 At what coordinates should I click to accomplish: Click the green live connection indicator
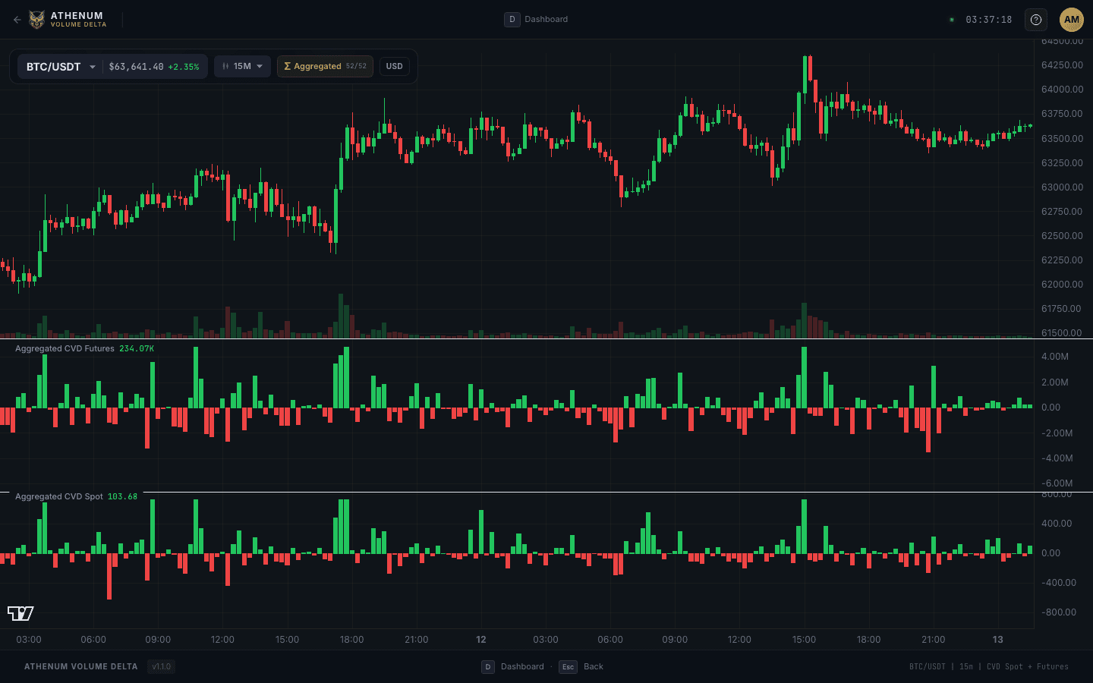point(952,20)
